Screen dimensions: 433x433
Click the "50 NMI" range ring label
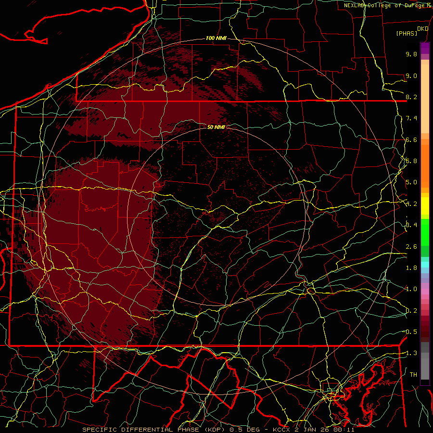click(216, 127)
